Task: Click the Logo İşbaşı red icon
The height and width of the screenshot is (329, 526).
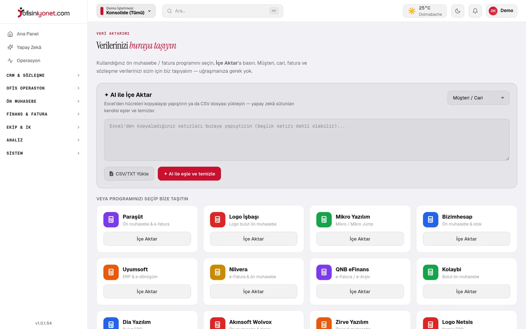Action: point(218,220)
